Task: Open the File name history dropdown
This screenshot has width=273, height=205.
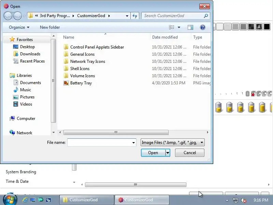Action: pos(133,142)
